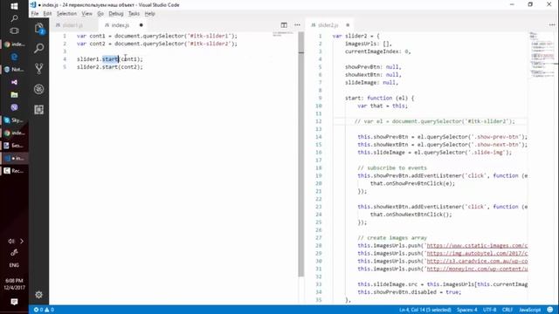
Task: Click line number 4 in left editor
Action: click(x=65, y=59)
